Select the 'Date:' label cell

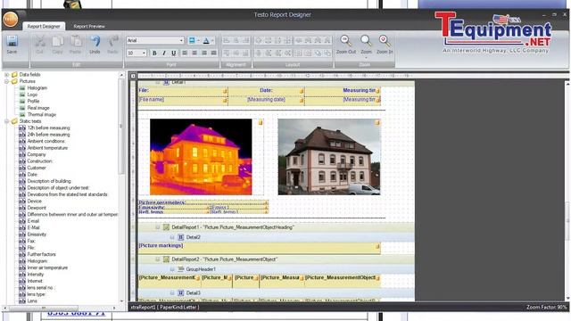(x=266, y=91)
